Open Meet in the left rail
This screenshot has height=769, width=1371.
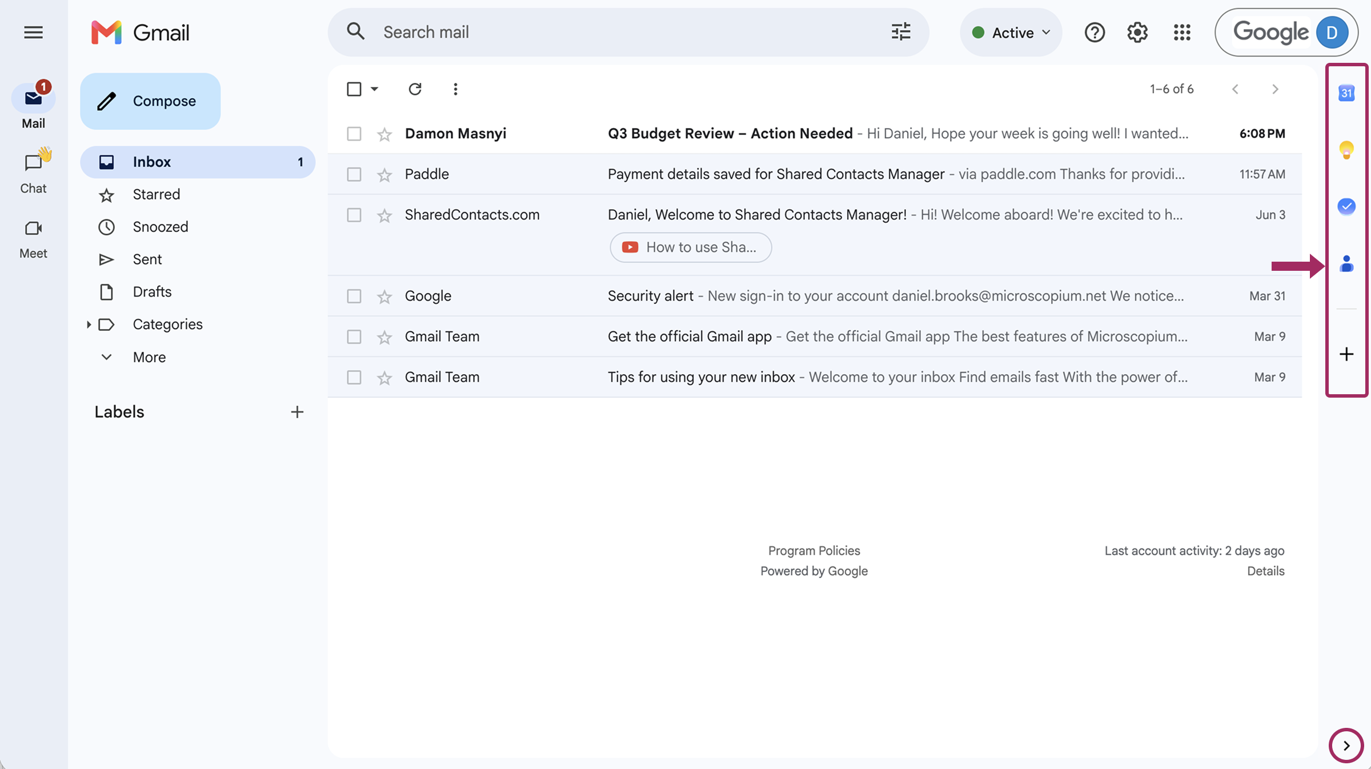(x=33, y=239)
